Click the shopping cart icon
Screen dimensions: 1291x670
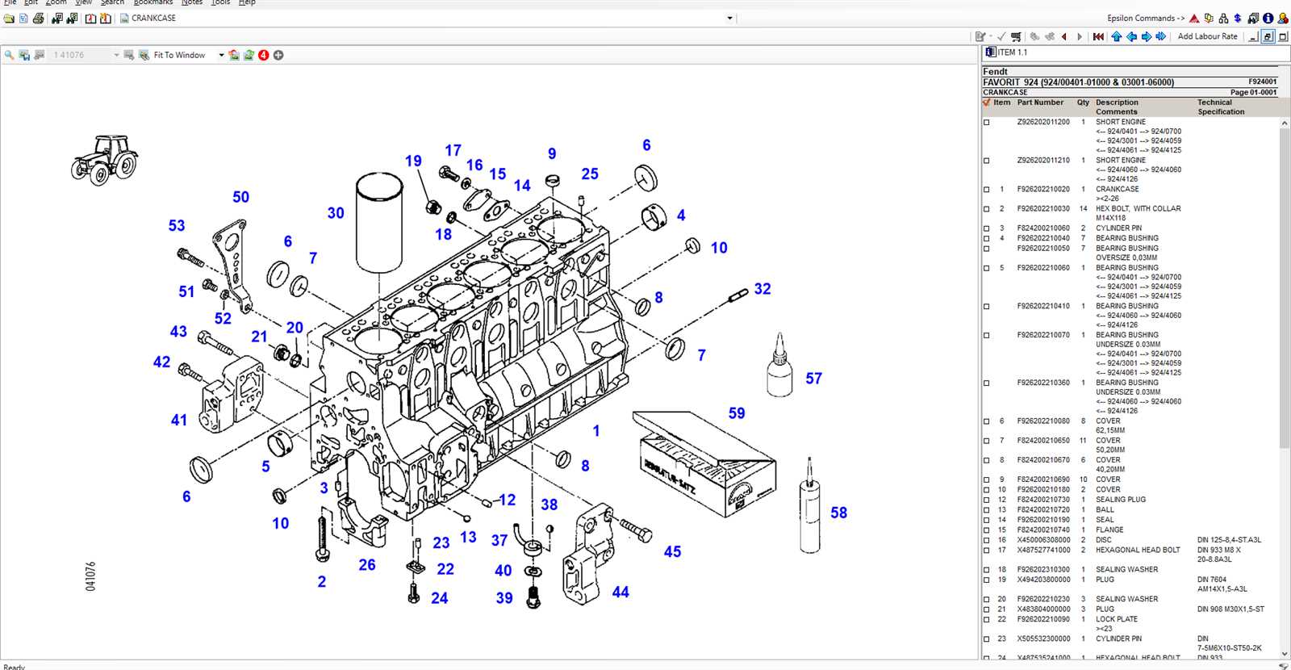point(1016,36)
